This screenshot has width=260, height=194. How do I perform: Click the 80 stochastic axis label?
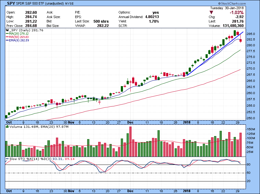coord(248,165)
